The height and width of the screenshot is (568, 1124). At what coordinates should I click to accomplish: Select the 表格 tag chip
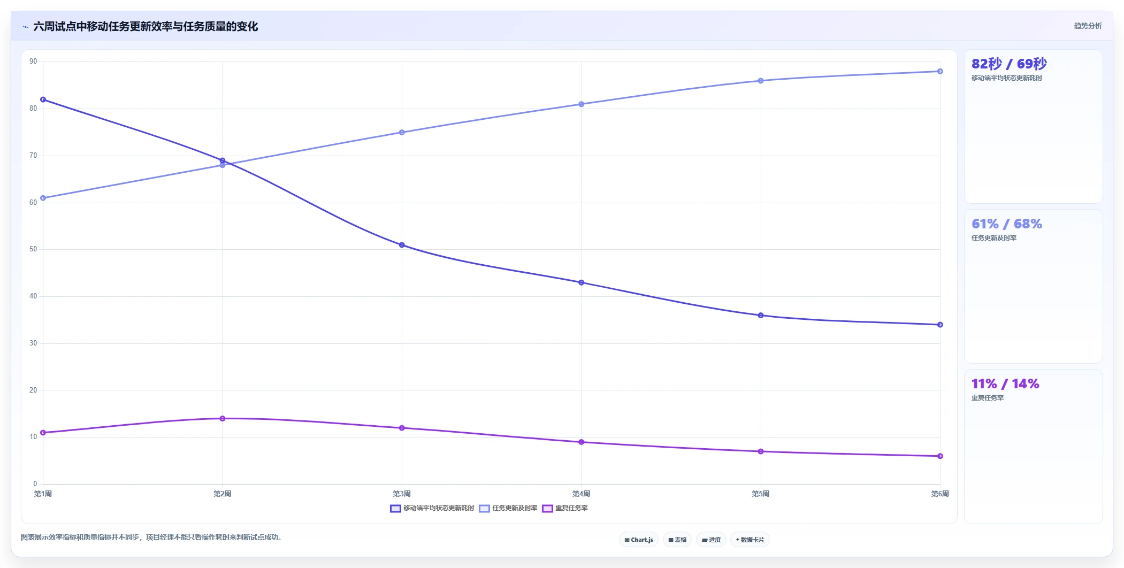click(x=677, y=540)
